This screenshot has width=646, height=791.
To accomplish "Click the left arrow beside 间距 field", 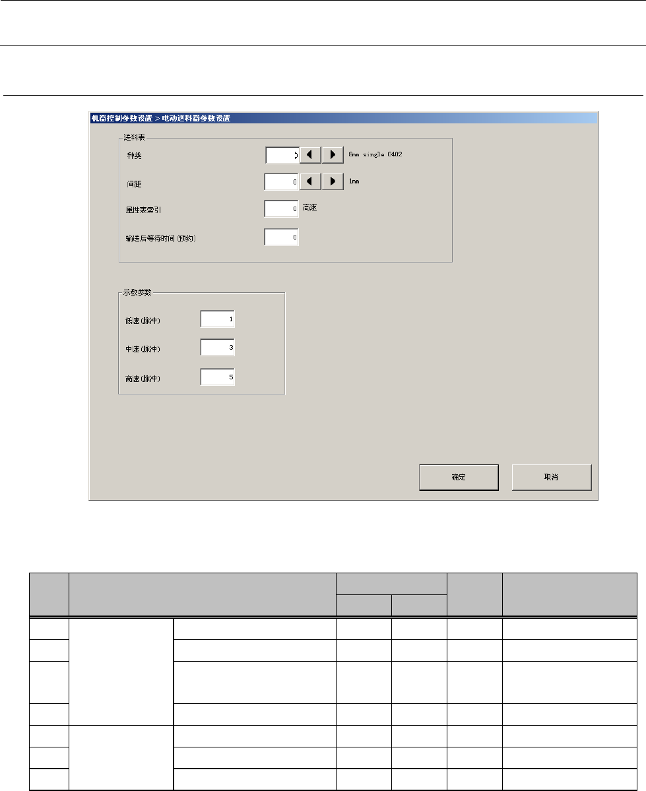I will coord(310,181).
